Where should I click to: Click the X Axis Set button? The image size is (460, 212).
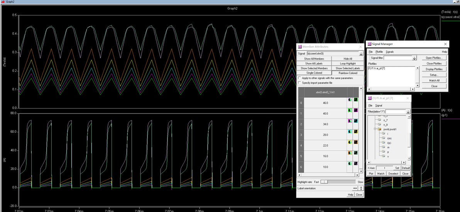pyautogui.click(x=397, y=168)
